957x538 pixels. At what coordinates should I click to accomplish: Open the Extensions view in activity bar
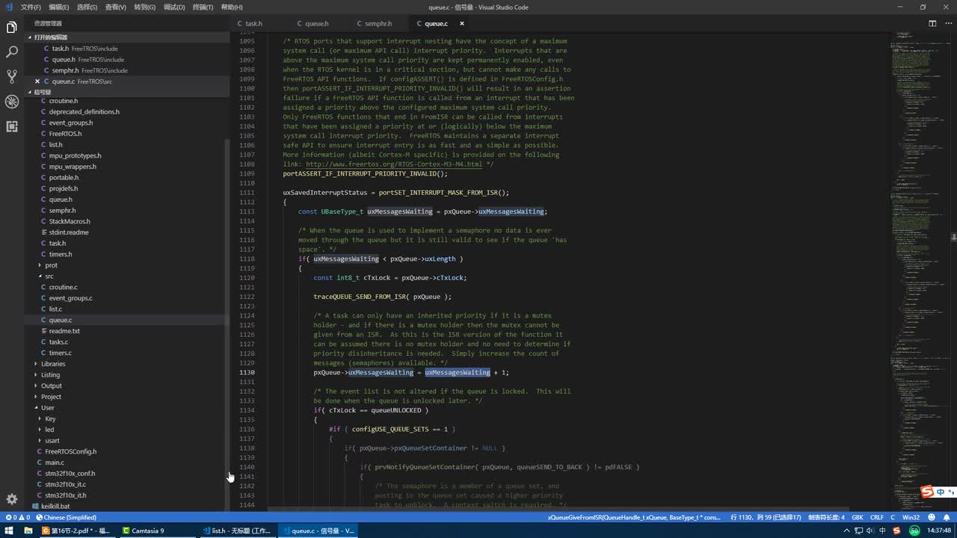[11, 126]
